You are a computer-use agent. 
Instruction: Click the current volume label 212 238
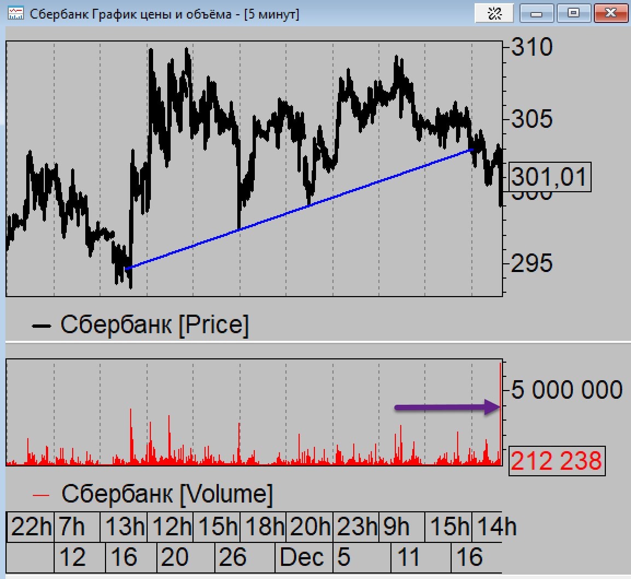point(557,461)
